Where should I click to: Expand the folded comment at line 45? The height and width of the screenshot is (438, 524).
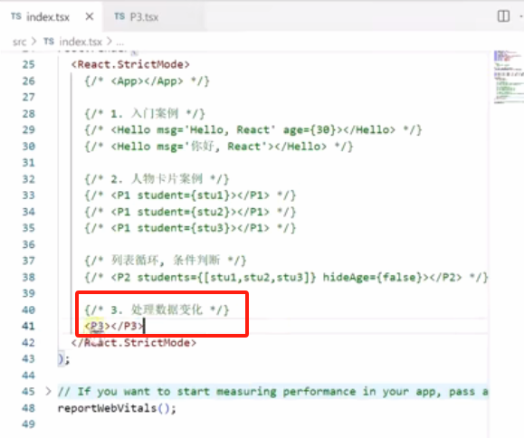coord(49,391)
